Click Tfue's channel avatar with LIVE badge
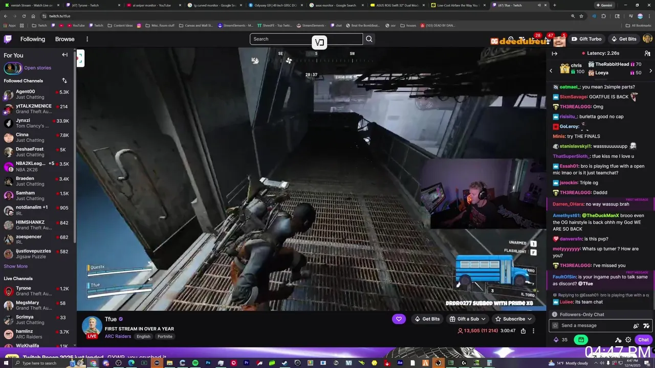This screenshot has height=368, width=655. click(x=92, y=327)
